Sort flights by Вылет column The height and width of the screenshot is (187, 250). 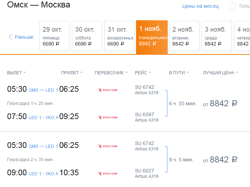16,73
